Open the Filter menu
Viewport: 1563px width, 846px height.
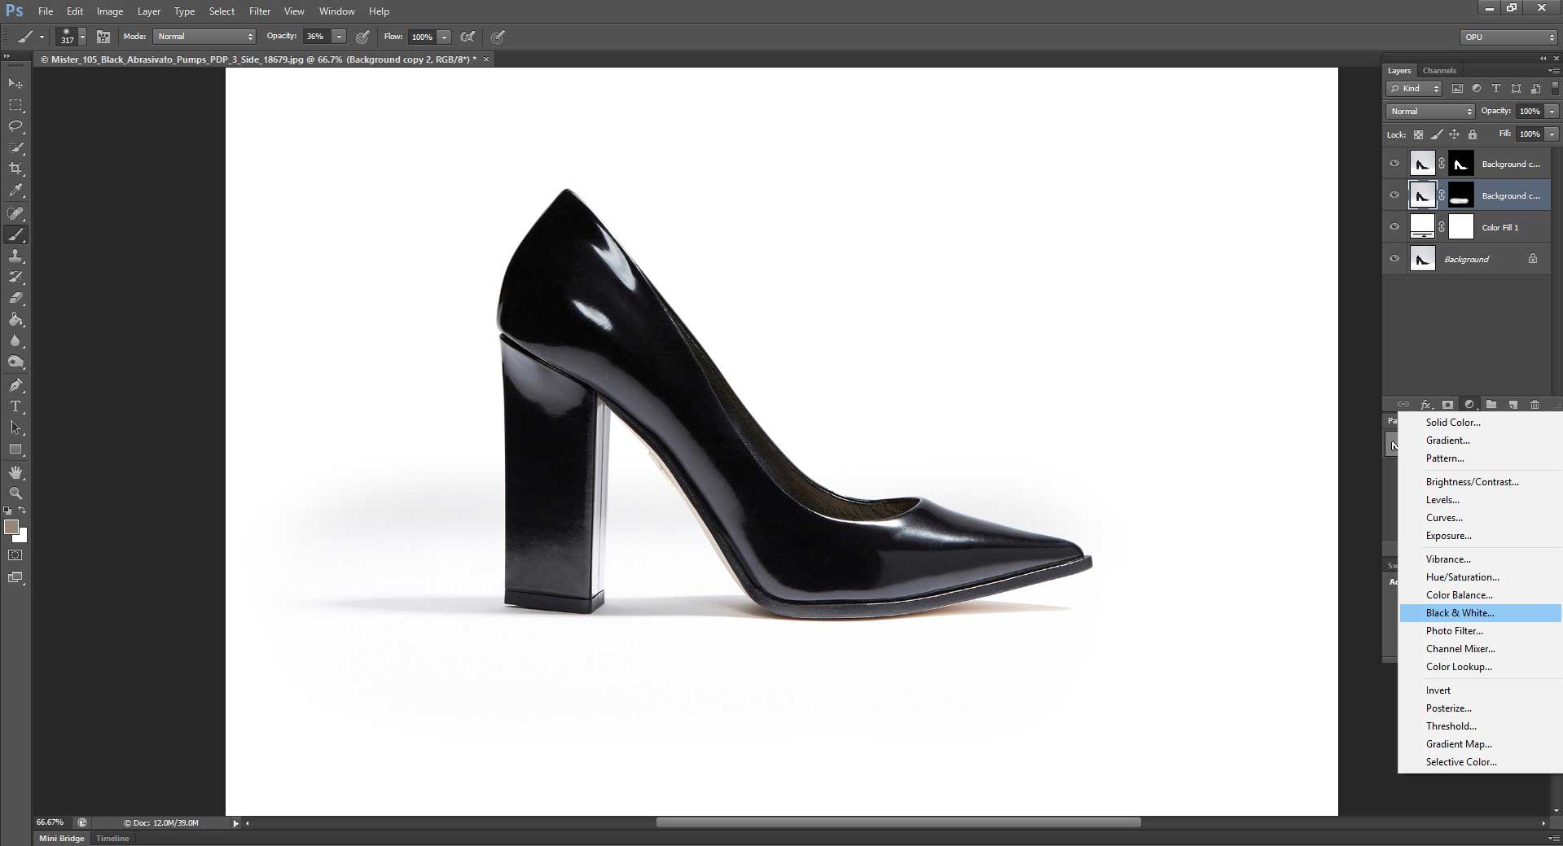pos(259,11)
